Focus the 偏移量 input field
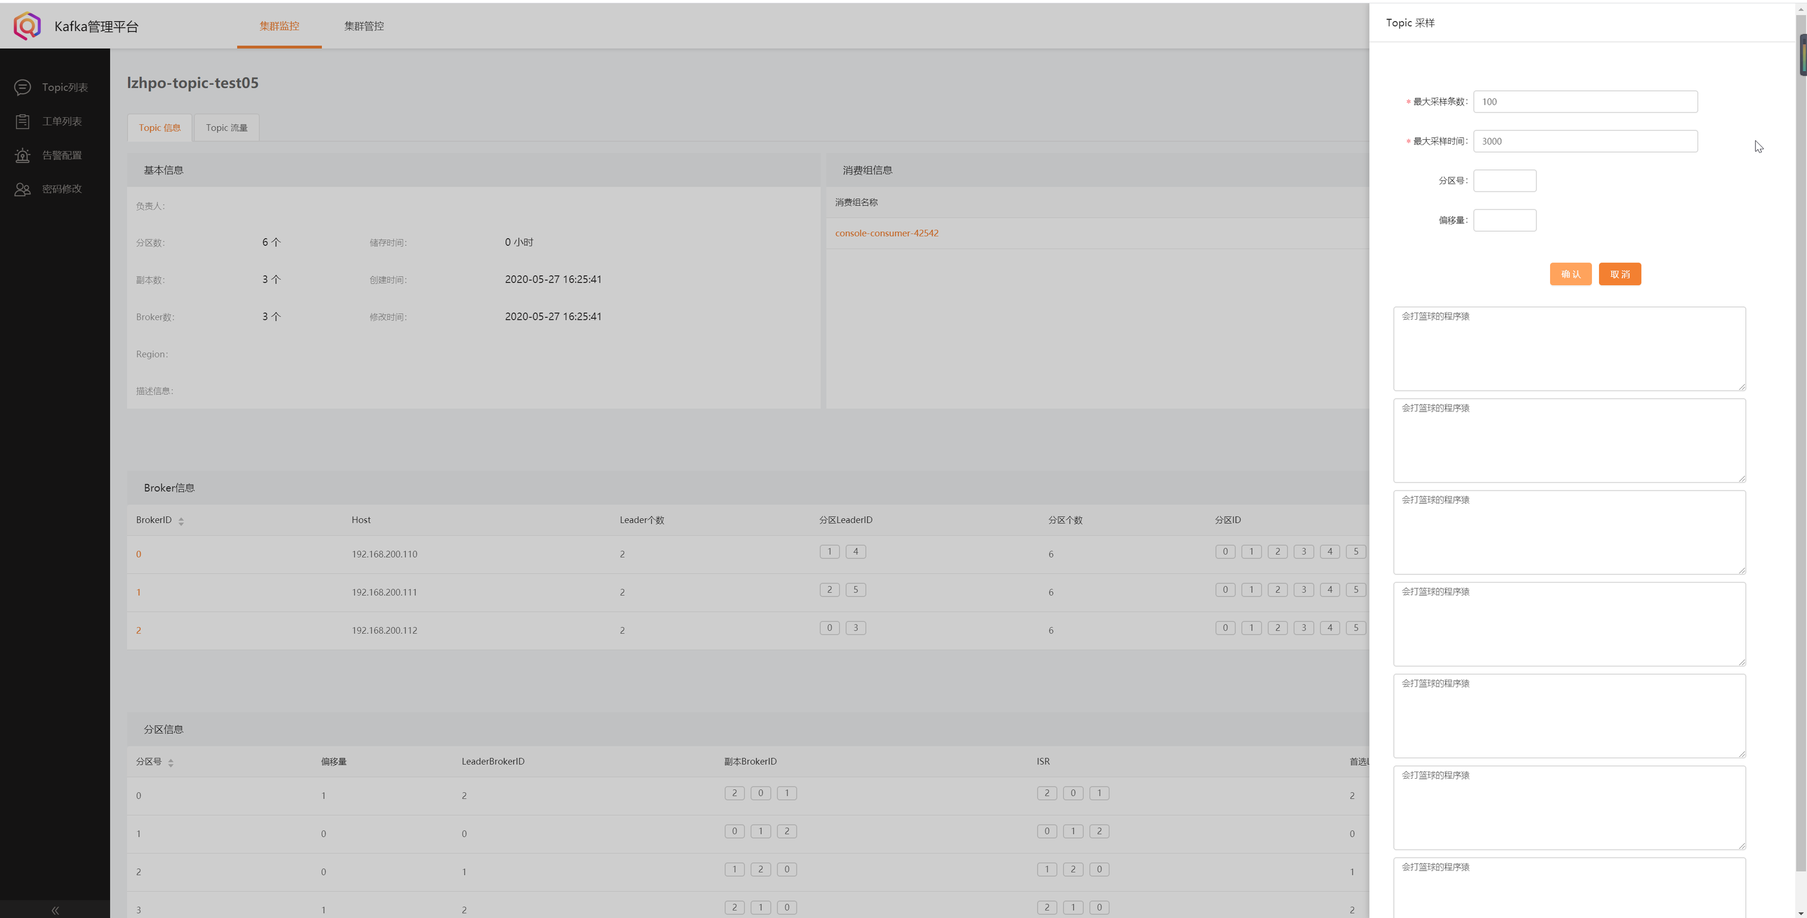The image size is (1807, 918). [1504, 221]
